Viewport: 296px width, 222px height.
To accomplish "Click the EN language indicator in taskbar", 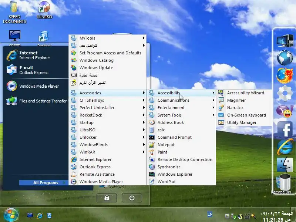I will pyautogui.click(x=210, y=214).
